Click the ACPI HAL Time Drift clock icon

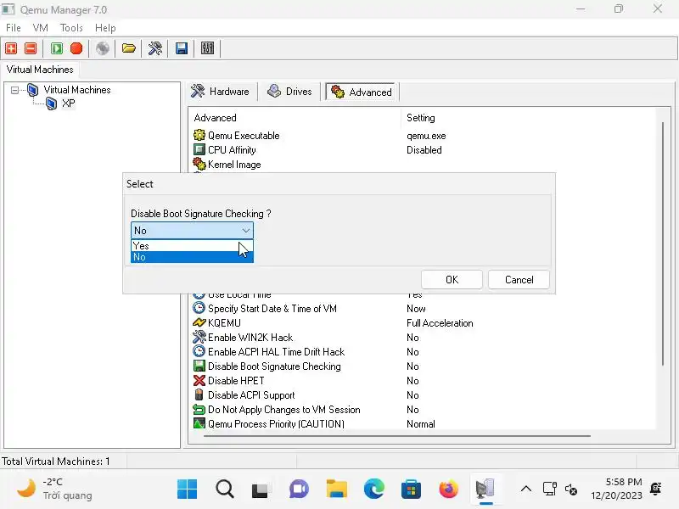click(x=199, y=351)
